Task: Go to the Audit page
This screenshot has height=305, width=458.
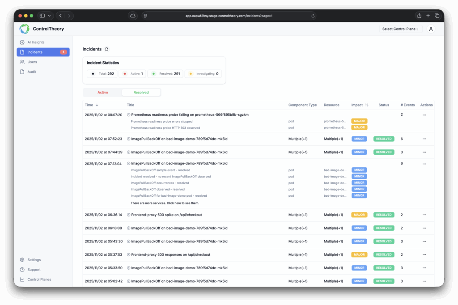Action: [31, 72]
